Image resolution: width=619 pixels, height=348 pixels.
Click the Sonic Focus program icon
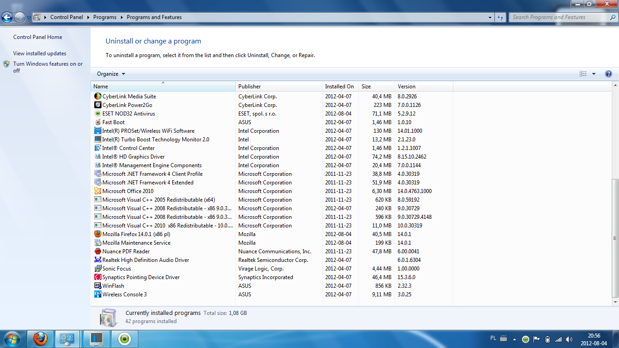[97, 269]
